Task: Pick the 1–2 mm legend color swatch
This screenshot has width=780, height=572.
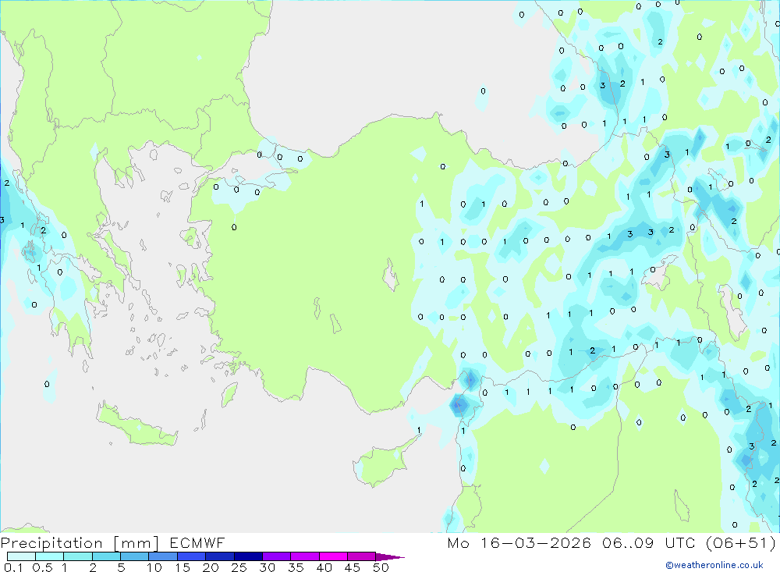Action: pyautogui.click(x=77, y=556)
